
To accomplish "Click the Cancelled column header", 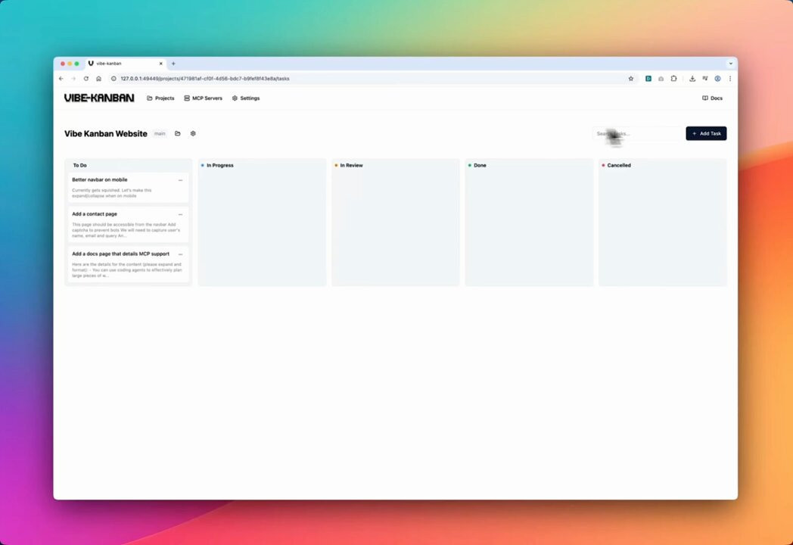I will [619, 166].
